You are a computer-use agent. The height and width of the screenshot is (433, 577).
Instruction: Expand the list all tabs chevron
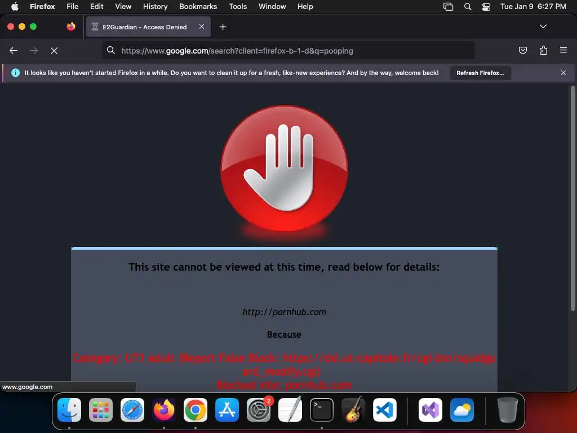(543, 26)
